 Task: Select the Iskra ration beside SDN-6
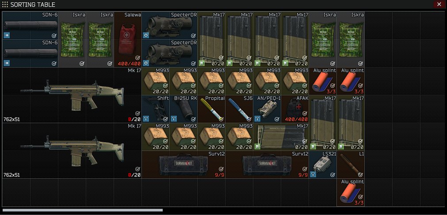point(72,39)
